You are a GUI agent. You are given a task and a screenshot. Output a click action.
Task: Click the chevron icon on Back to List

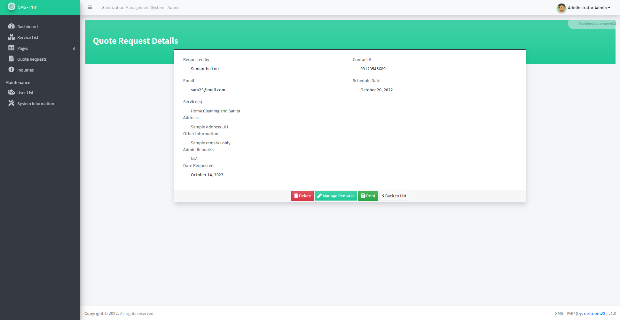tap(383, 196)
